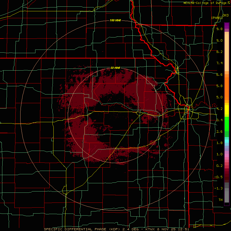Viewport: 231px width, 231px height.
Task: Click the 8.2 color scale value
Action: point(219,52)
